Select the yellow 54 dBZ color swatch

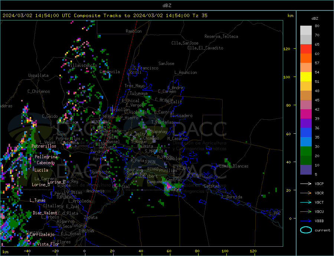pos(306,77)
